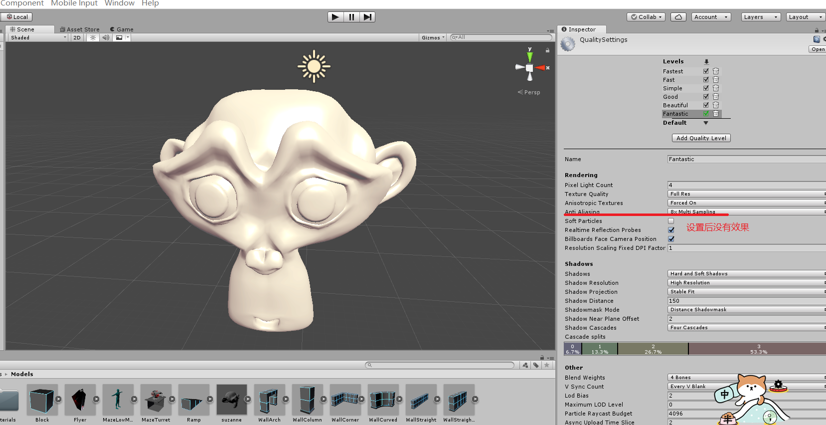The image size is (826, 425).
Task: Select the suzanne model thumbnail
Action: 232,400
